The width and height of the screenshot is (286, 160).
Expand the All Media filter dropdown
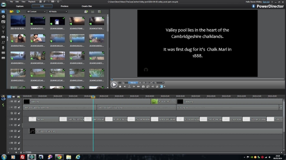click(x=58, y=12)
